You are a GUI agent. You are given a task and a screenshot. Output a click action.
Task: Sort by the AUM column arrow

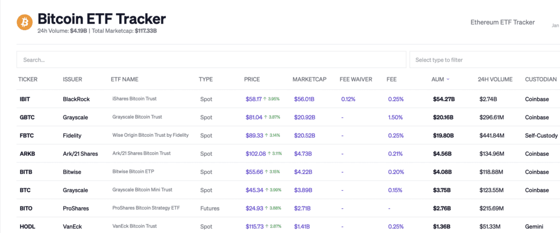pos(448,79)
